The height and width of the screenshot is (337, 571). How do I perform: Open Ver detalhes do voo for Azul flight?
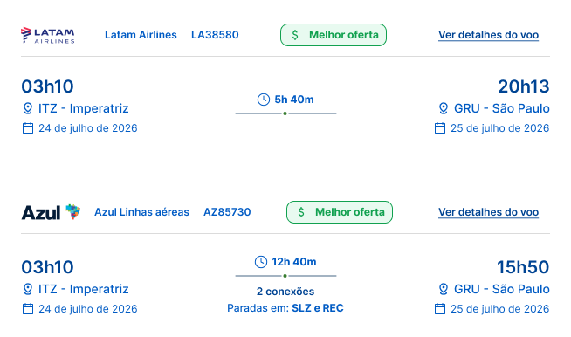488,212
